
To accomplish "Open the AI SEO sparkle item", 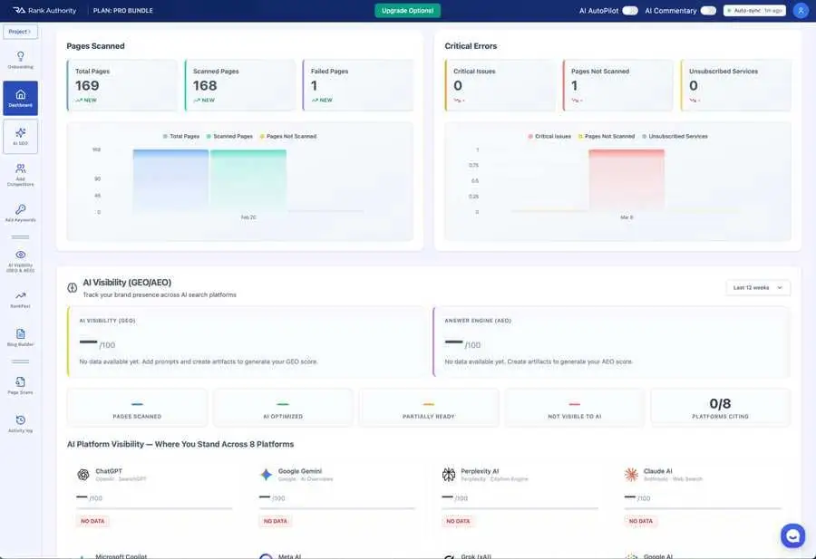I will (20, 136).
